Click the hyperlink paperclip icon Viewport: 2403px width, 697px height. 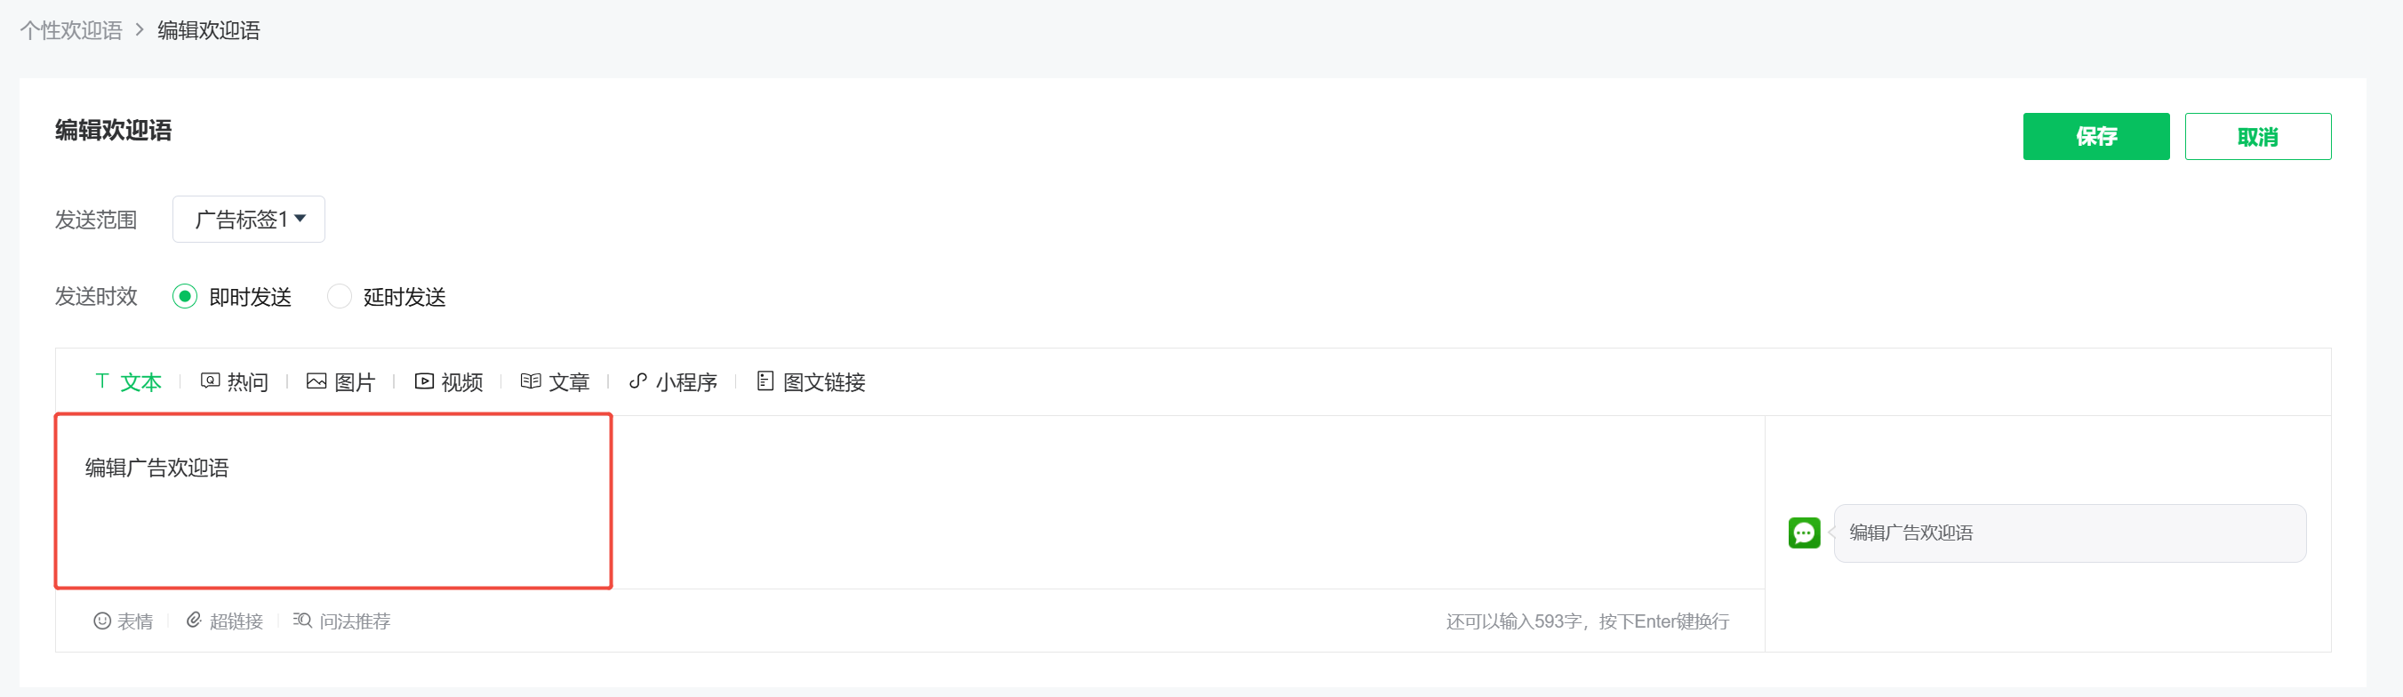(x=194, y=621)
